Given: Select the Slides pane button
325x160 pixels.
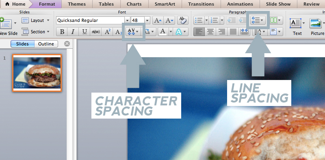Looking at the screenshot, I should point(22,44).
